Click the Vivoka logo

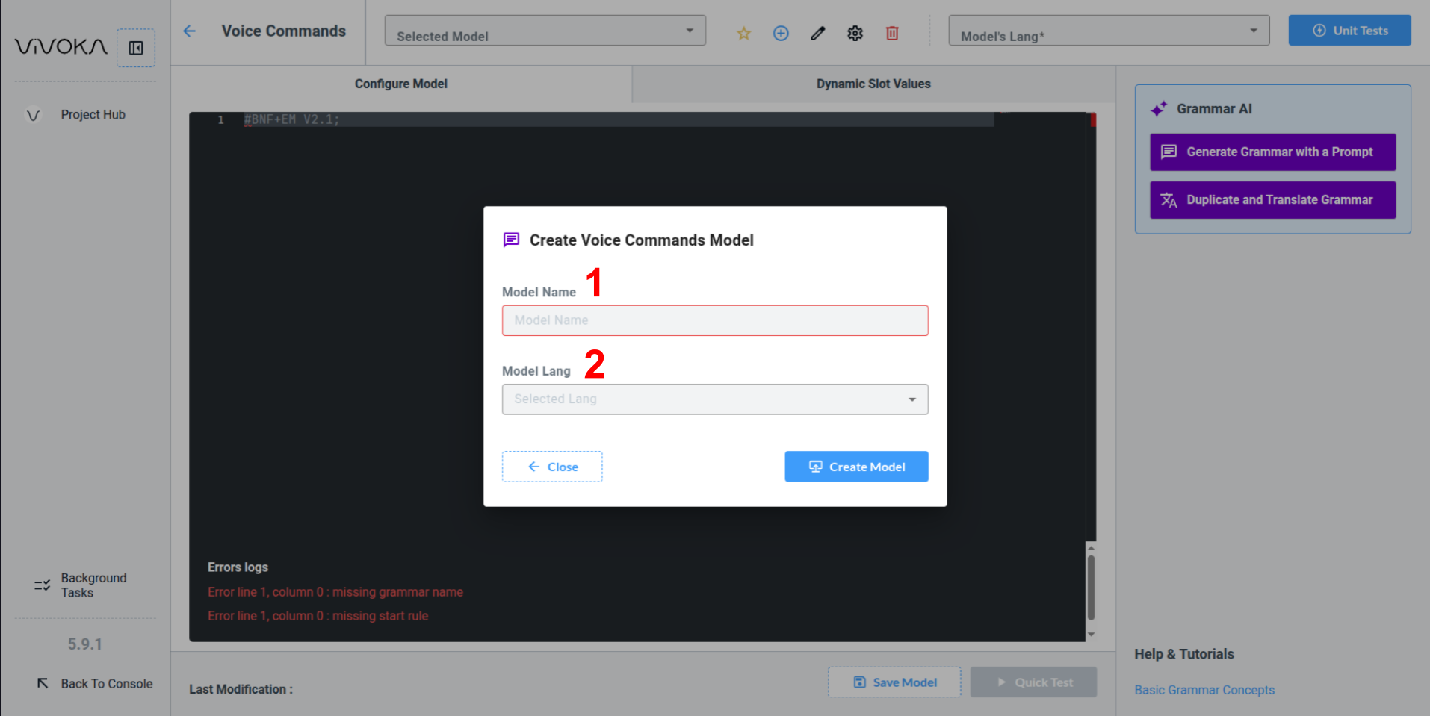[x=61, y=47]
